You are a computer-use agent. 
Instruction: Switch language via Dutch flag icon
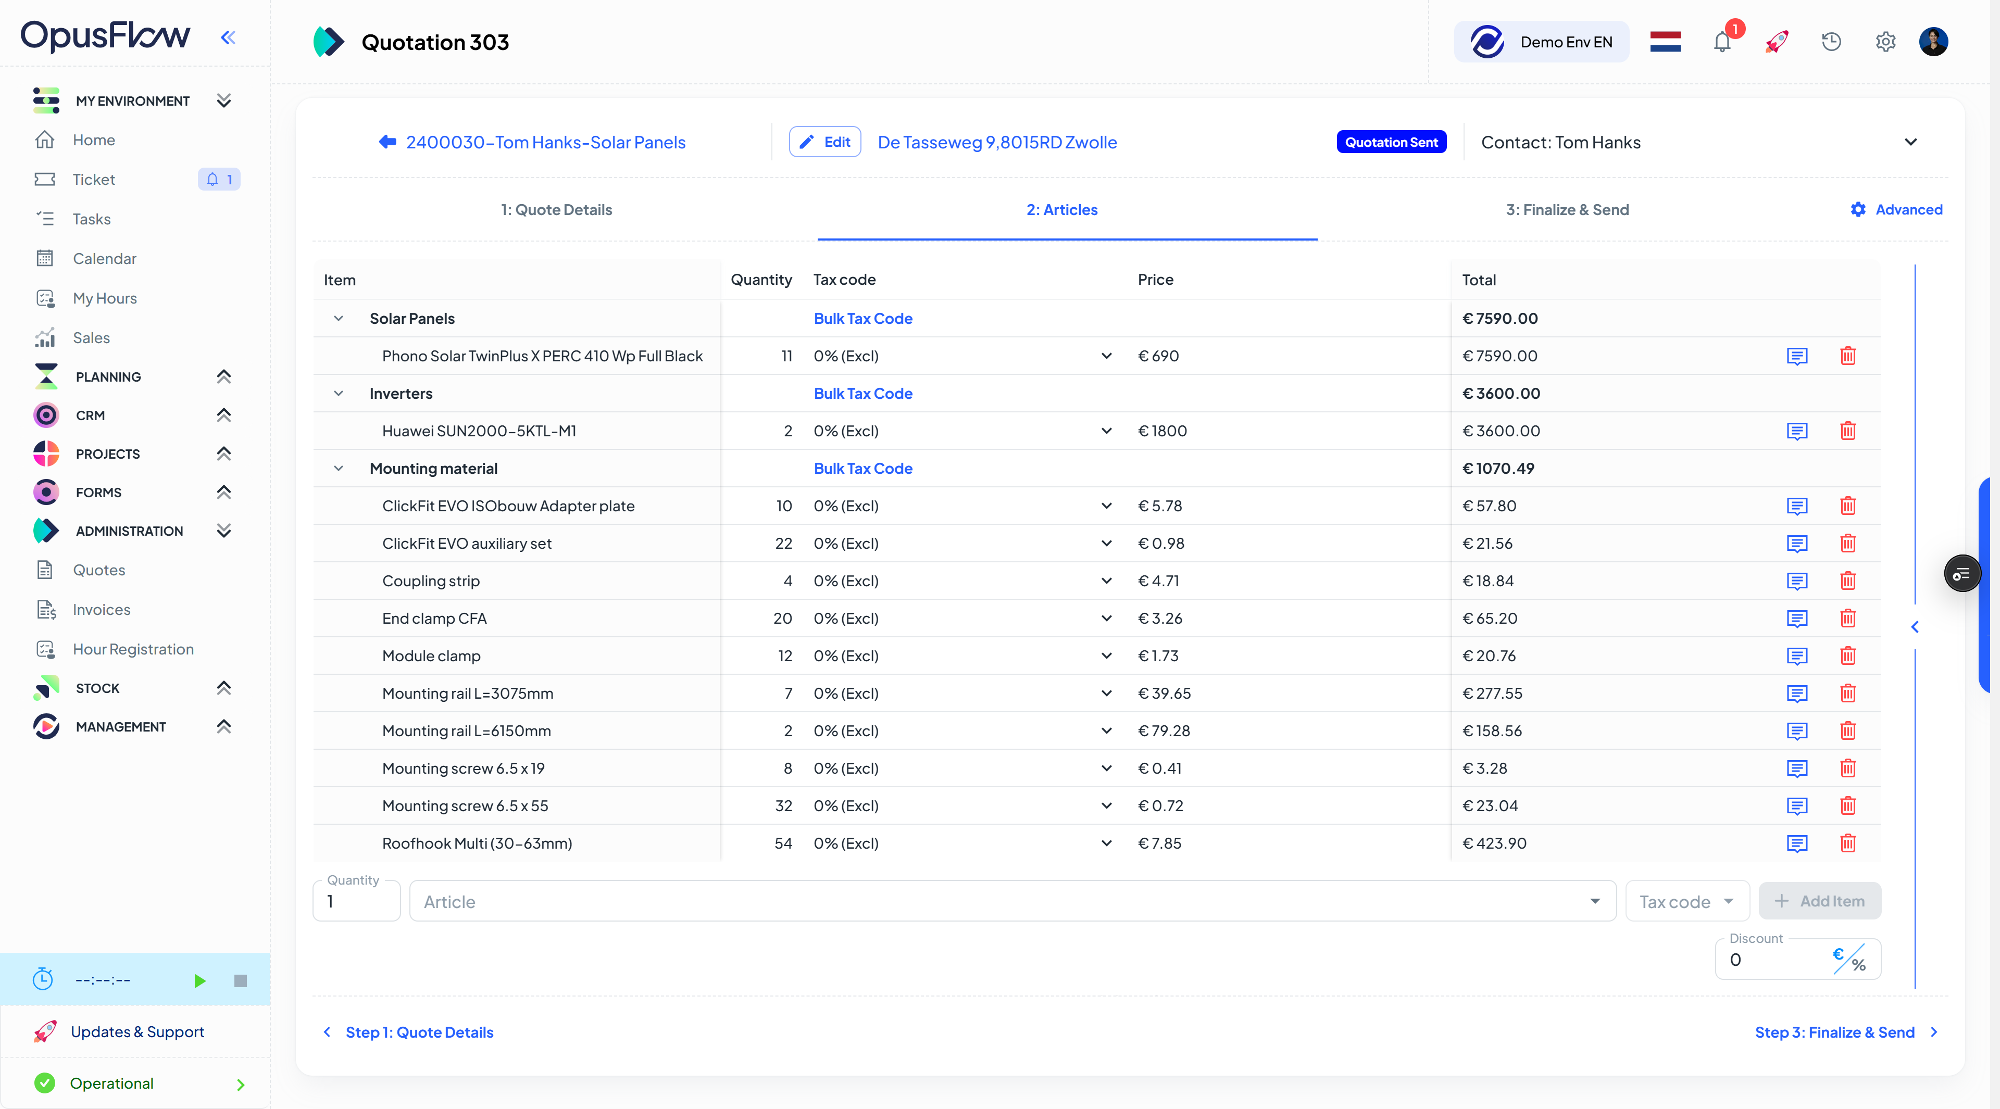[x=1666, y=42]
